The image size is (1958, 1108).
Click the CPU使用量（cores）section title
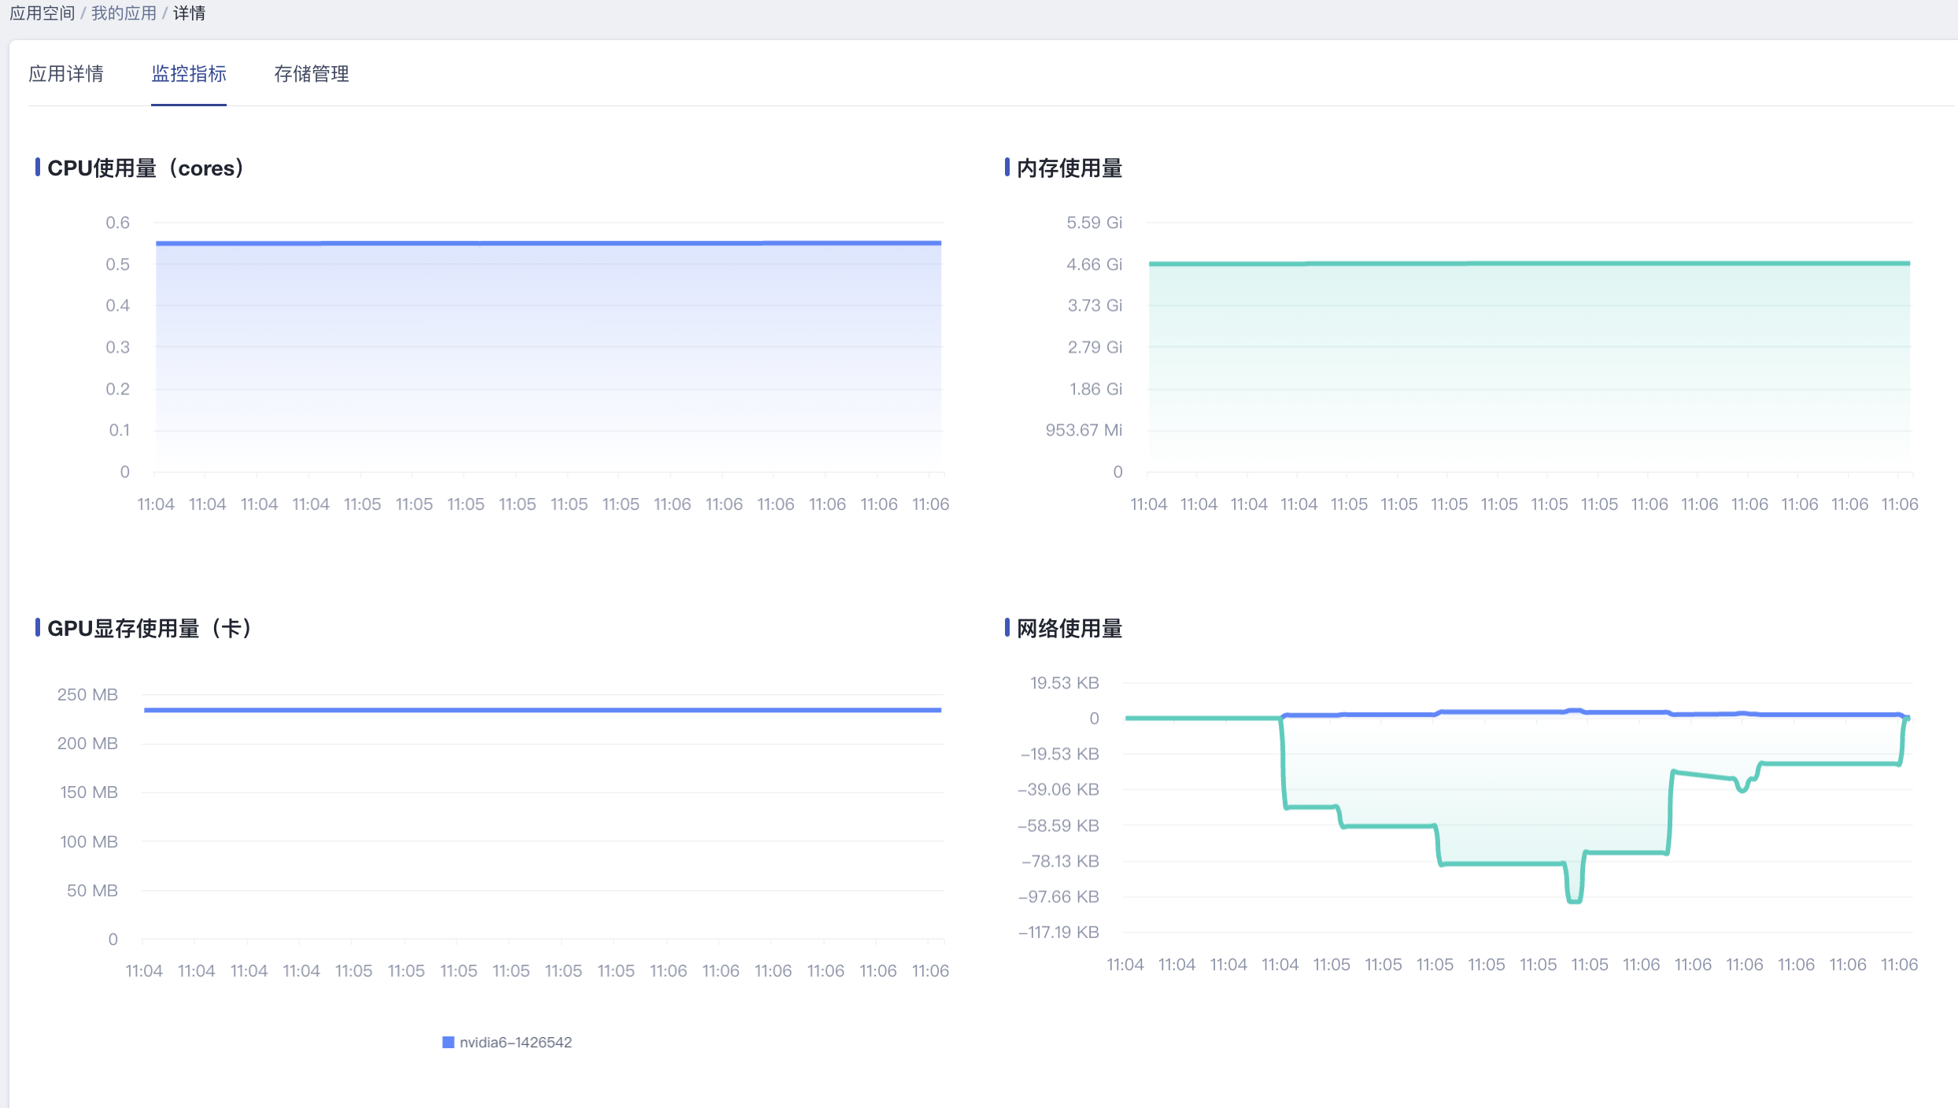pos(146,168)
